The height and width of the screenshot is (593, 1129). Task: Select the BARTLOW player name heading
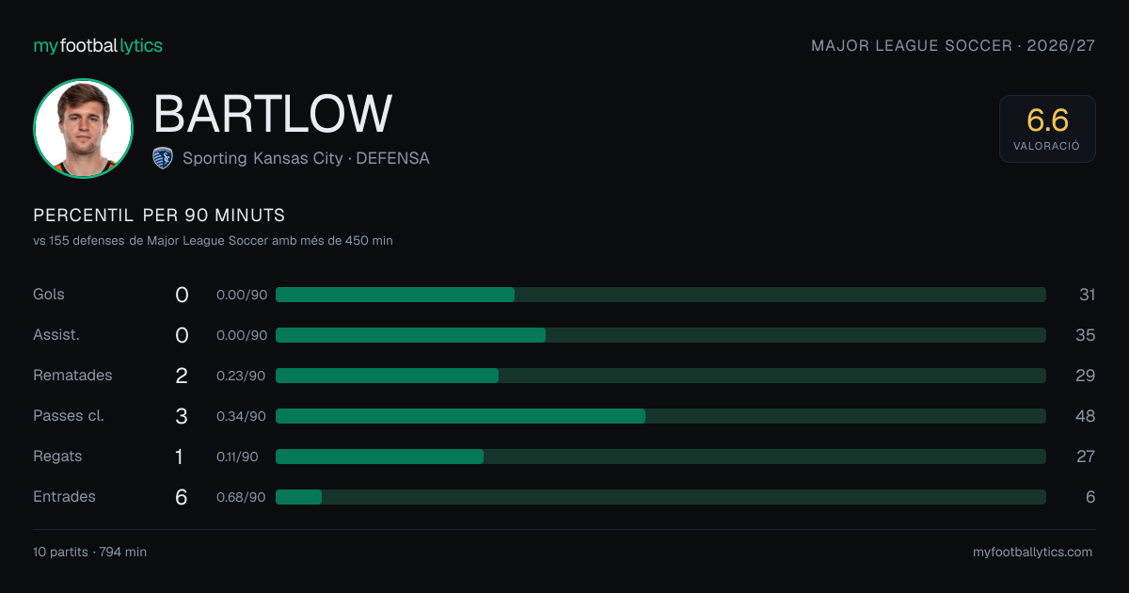coord(273,114)
